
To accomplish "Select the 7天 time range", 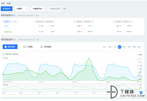I will pos(115,47).
